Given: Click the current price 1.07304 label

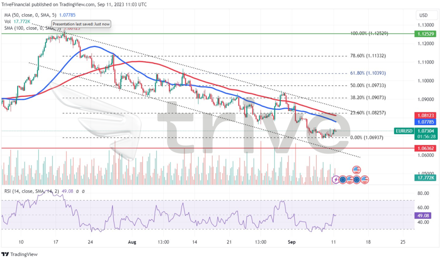Looking at the screenshot, I should click(426, 131).
